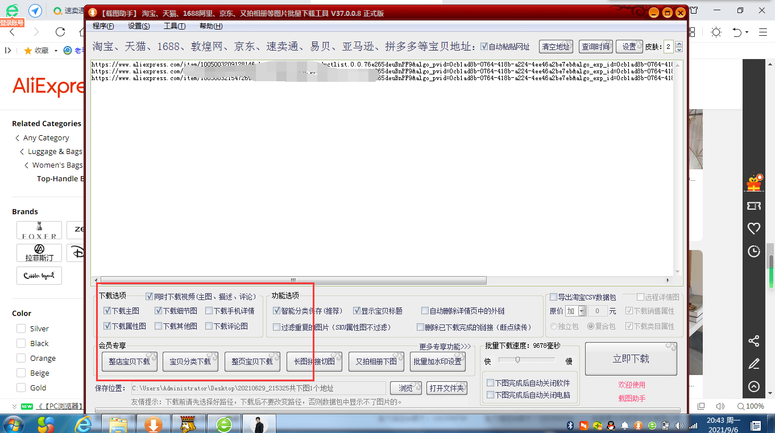The image size is (775, 433).
Task: Click the 查询时间 button
Action: tap(595, 47)
